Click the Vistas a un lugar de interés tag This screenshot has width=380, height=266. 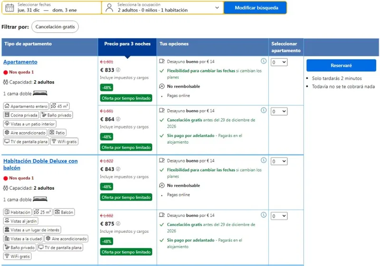tap(32, 229)
